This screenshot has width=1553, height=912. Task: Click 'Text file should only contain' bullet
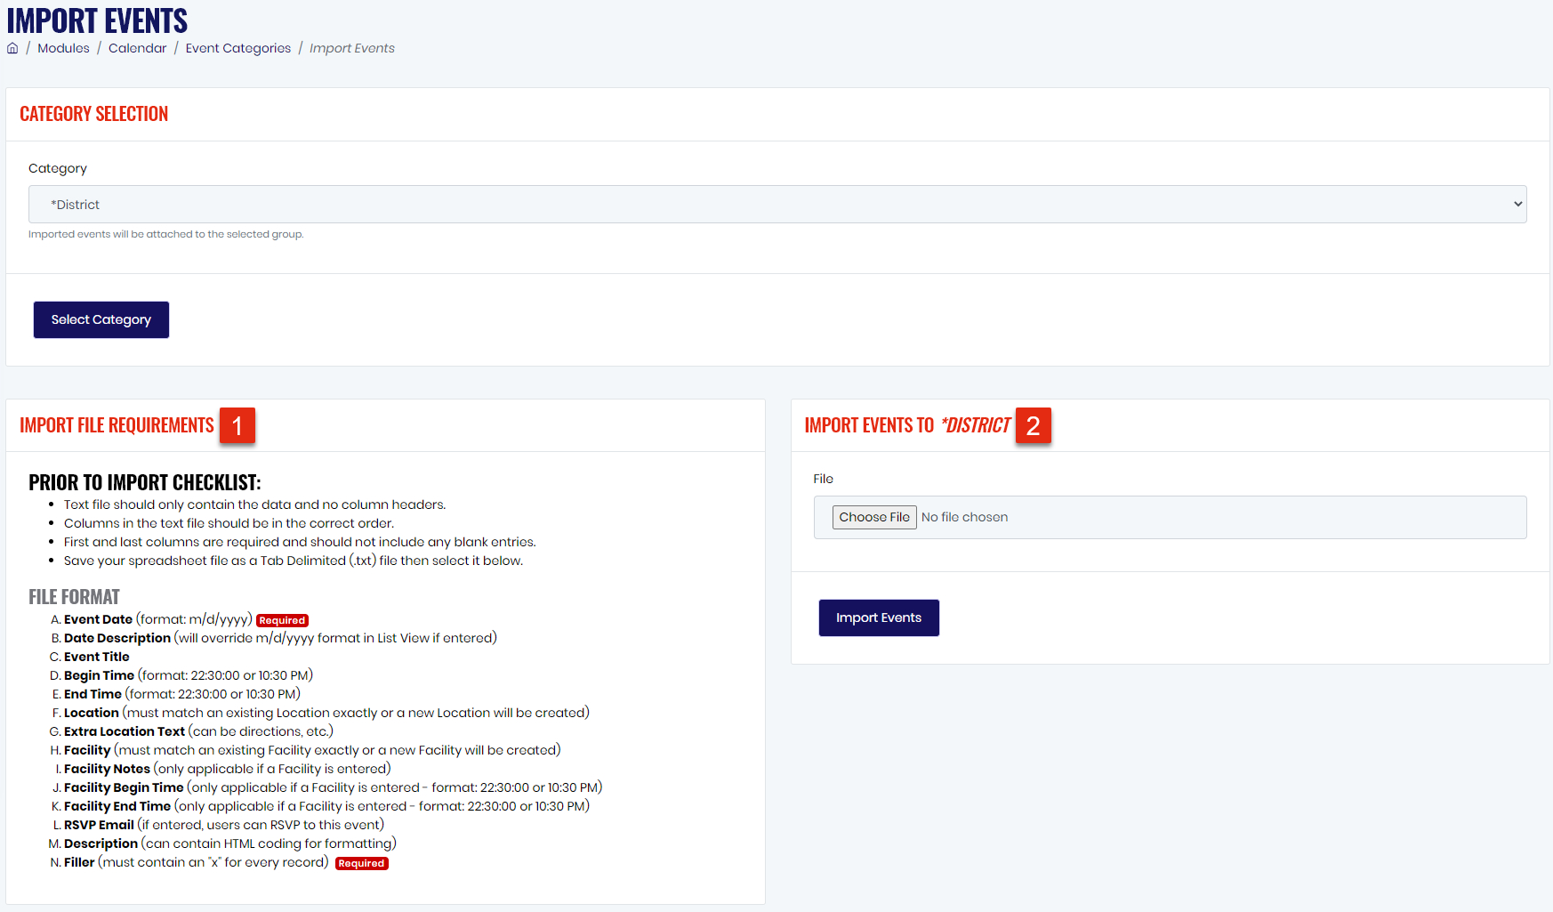pos(255,504)
